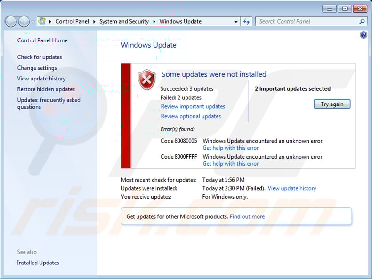Click Review optional updates link

pyautogui.click(x=191, y=116)
